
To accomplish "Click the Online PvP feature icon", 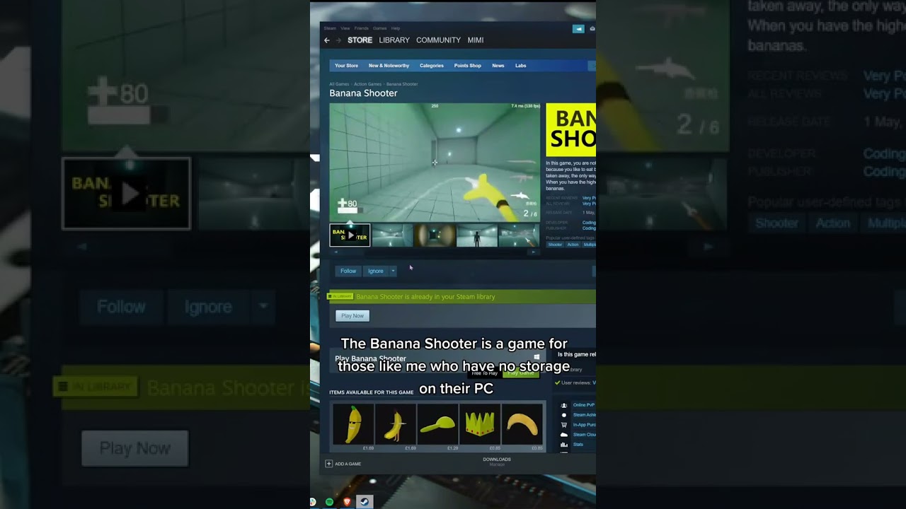I will pyautogui.click(x=564, y=405).
